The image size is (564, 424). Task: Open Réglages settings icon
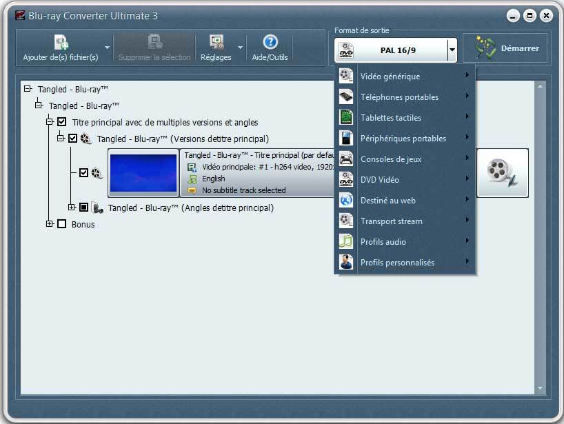(x=216, y=42)
